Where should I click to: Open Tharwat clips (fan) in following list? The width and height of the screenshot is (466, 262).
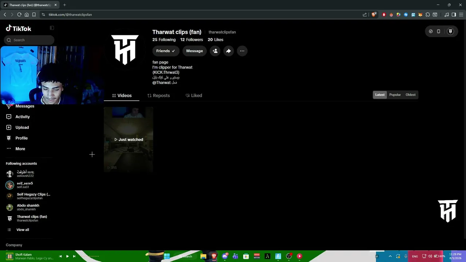coord(27,218)
